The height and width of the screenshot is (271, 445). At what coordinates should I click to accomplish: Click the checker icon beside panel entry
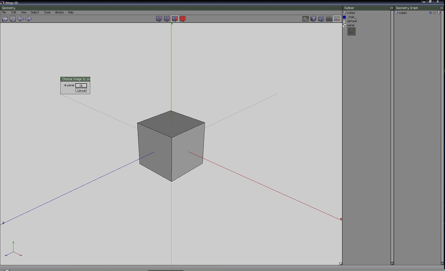coord(344,25)
